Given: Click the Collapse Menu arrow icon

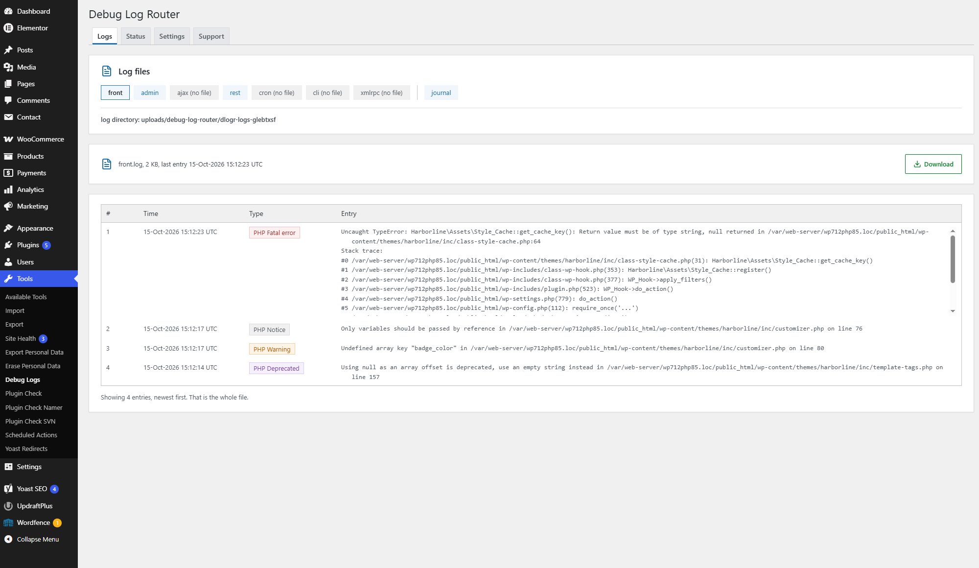Looking at the screenshot, I should click(x=8, y=539).
